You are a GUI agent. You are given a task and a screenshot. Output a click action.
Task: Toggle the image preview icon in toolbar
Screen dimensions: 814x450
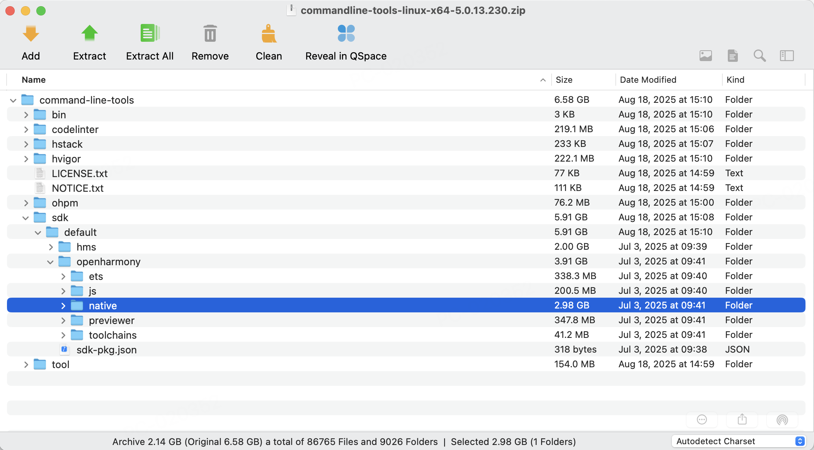click(x=705, y=56)
